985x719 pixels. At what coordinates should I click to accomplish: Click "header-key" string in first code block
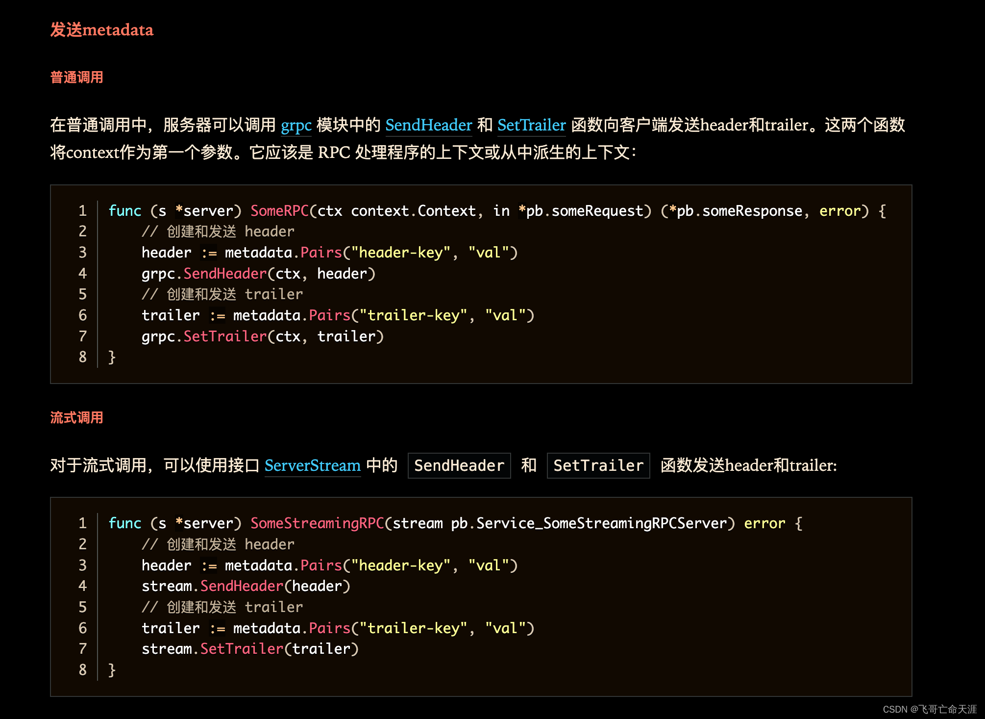pos(401,253)
